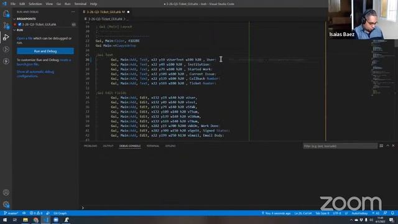Click the AutoHotkey language mode status item
The width and height of the screenshot is (398, 224).
pos(359,213)
